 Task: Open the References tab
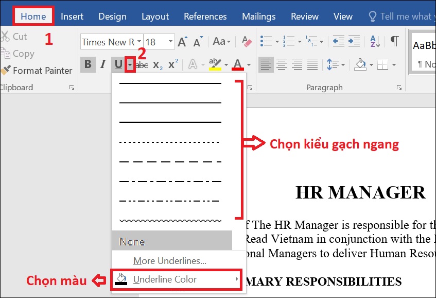pyautogui.click(x=205, y=16)
